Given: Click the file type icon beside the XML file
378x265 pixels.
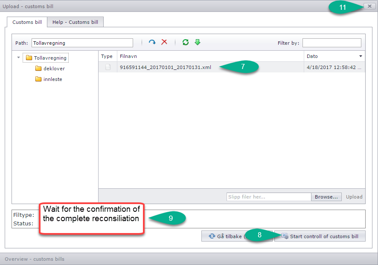Looking at the screenshot, I should [x=107, y=67].
